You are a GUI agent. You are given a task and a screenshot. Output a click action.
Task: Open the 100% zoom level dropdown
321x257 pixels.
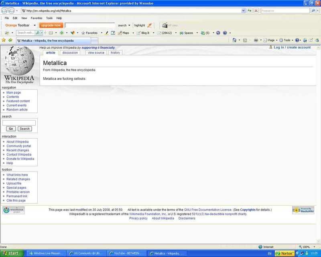point(314,247)
